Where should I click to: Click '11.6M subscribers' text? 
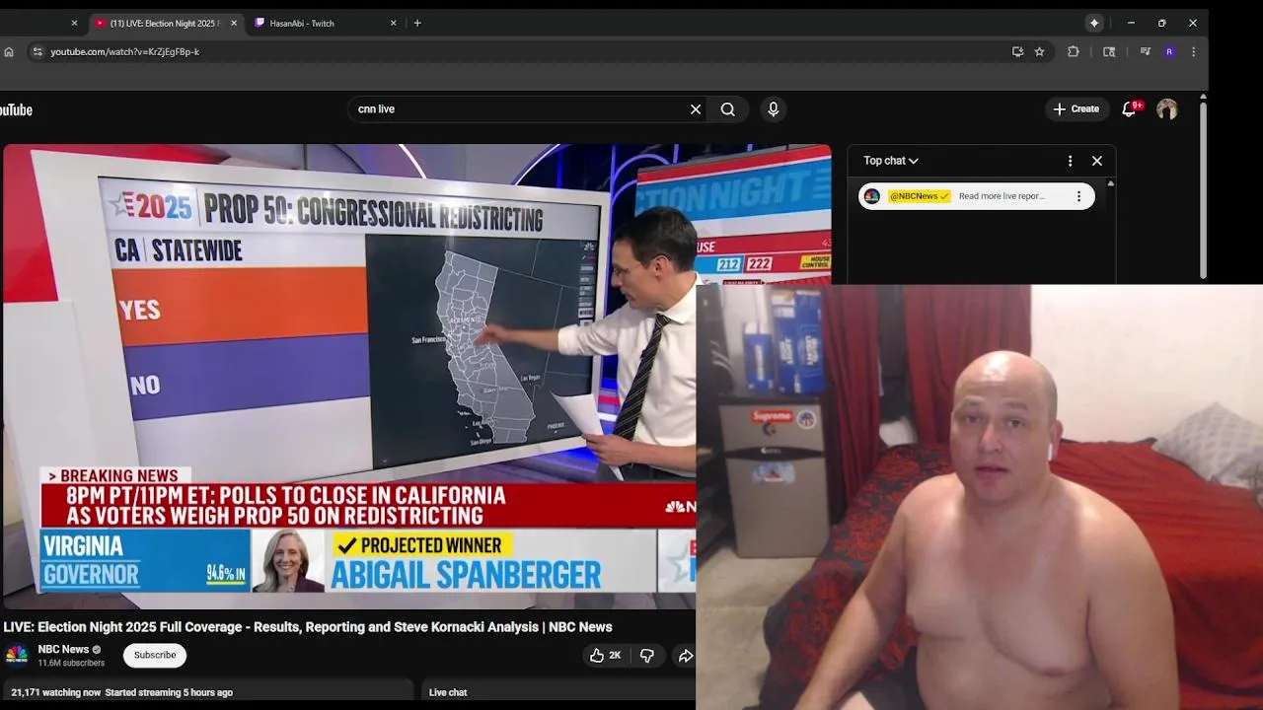pyautogui.click(x=71, y=664)
